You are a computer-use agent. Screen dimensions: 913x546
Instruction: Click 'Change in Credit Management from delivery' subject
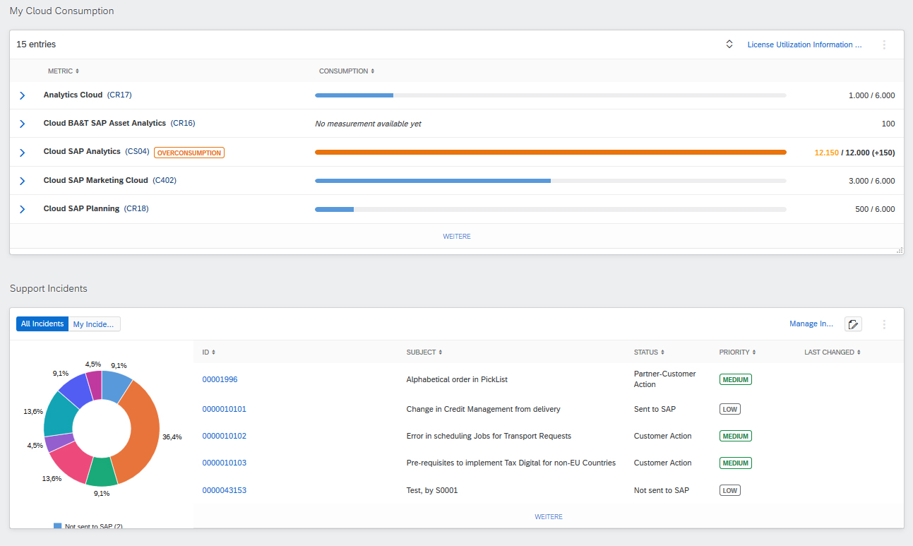[x=483, y=409]
